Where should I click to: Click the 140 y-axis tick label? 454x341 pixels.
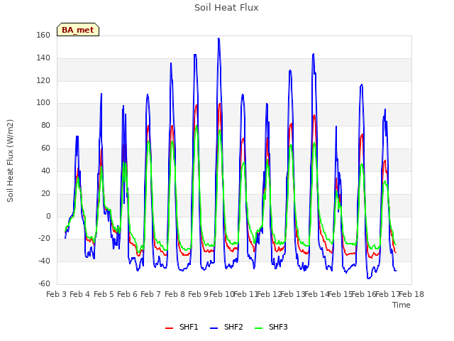(x=43, y=58)
